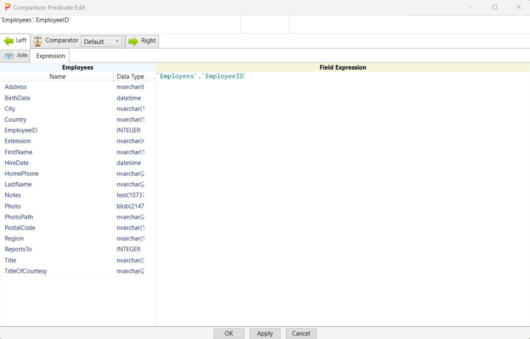Screen dimensions: 530x339
Task: Click the Comparator scales icon
Action: tap(38, 41)
